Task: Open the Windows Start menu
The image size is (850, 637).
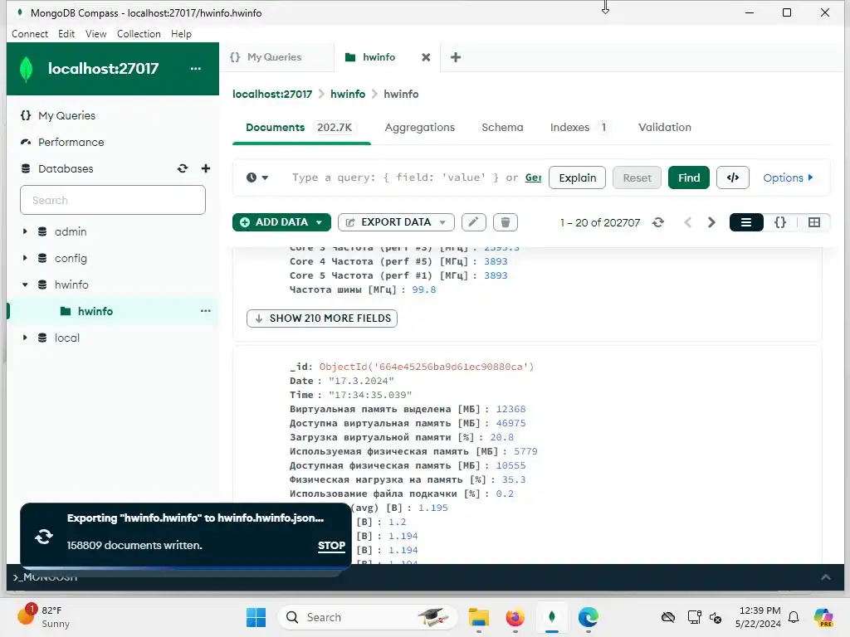Action: 256,617
